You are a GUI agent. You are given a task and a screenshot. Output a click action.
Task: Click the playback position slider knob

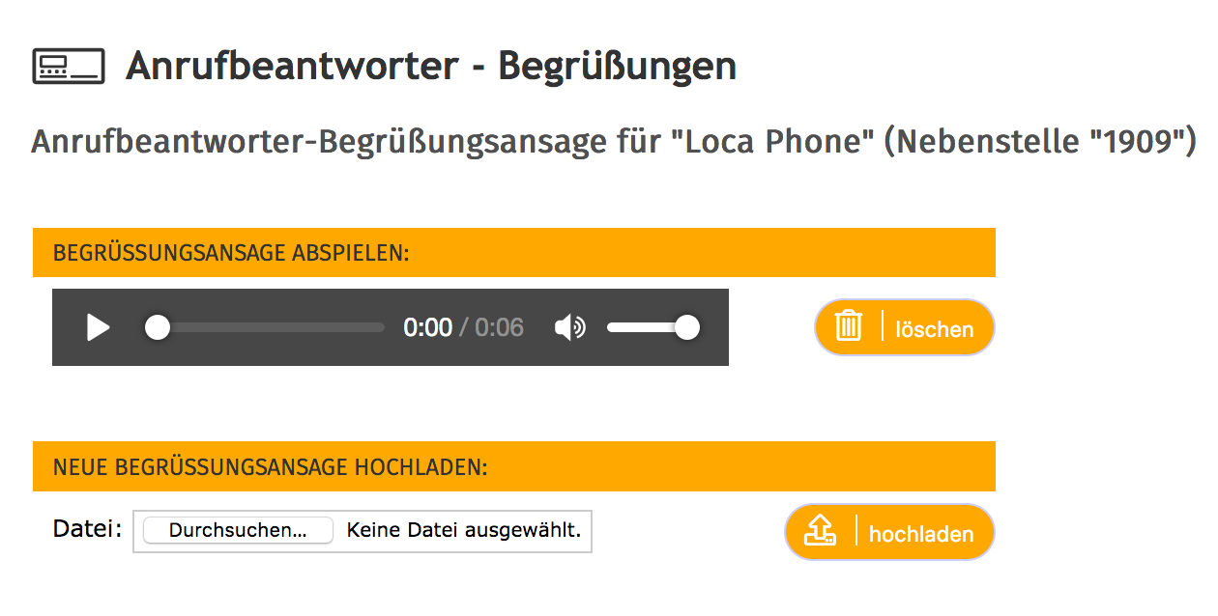click(x=158, y=328)
